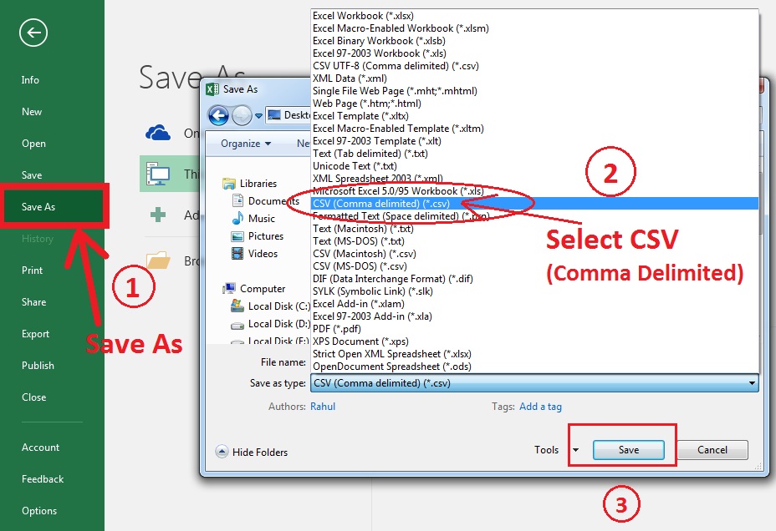Image resolution: width=776 pixels, height=531 pixels.
Task: Click the dialog Forward navigation arrow
Action: coord(242,115)
